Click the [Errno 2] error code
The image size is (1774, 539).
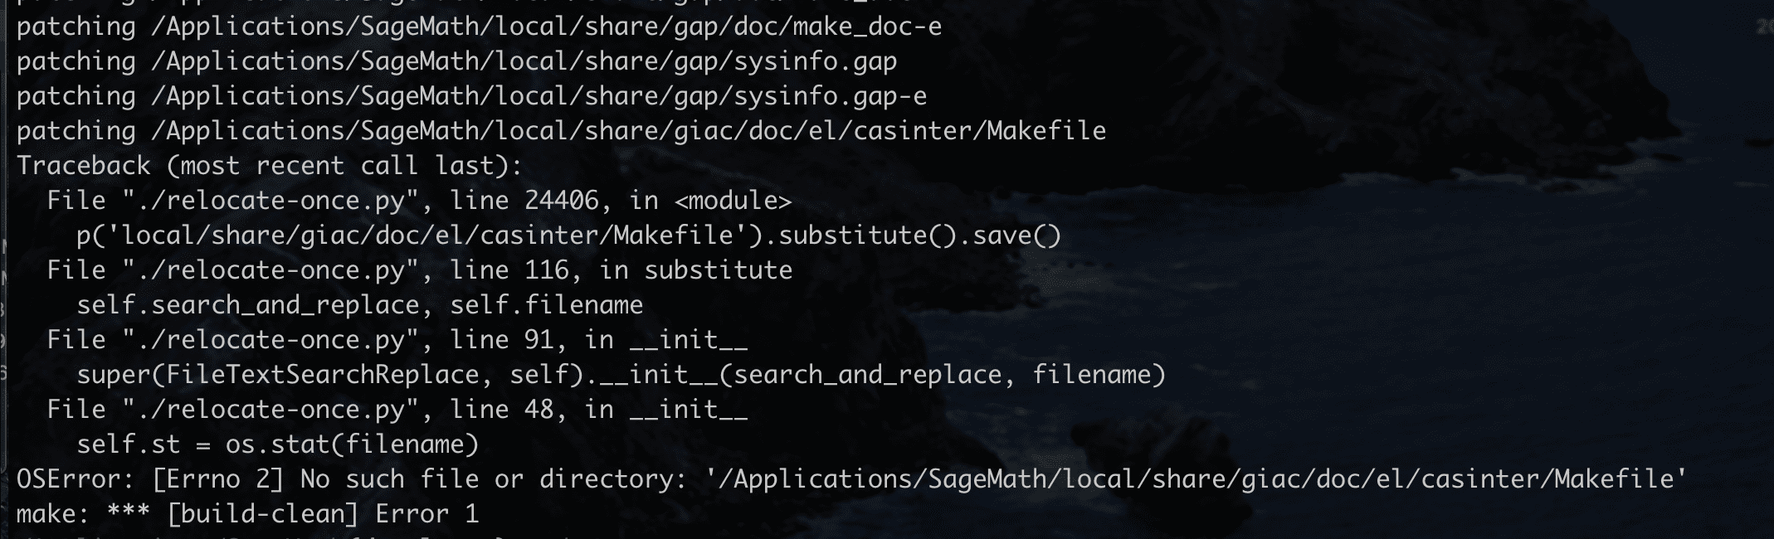point(218,479)
